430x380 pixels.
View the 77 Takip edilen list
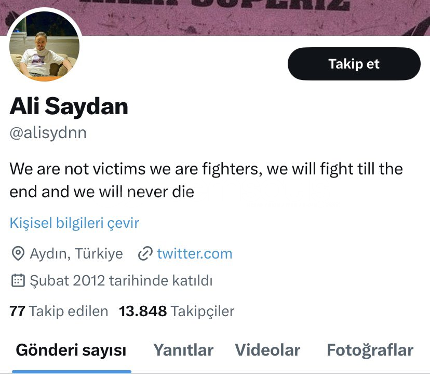[x=59, y=311]
